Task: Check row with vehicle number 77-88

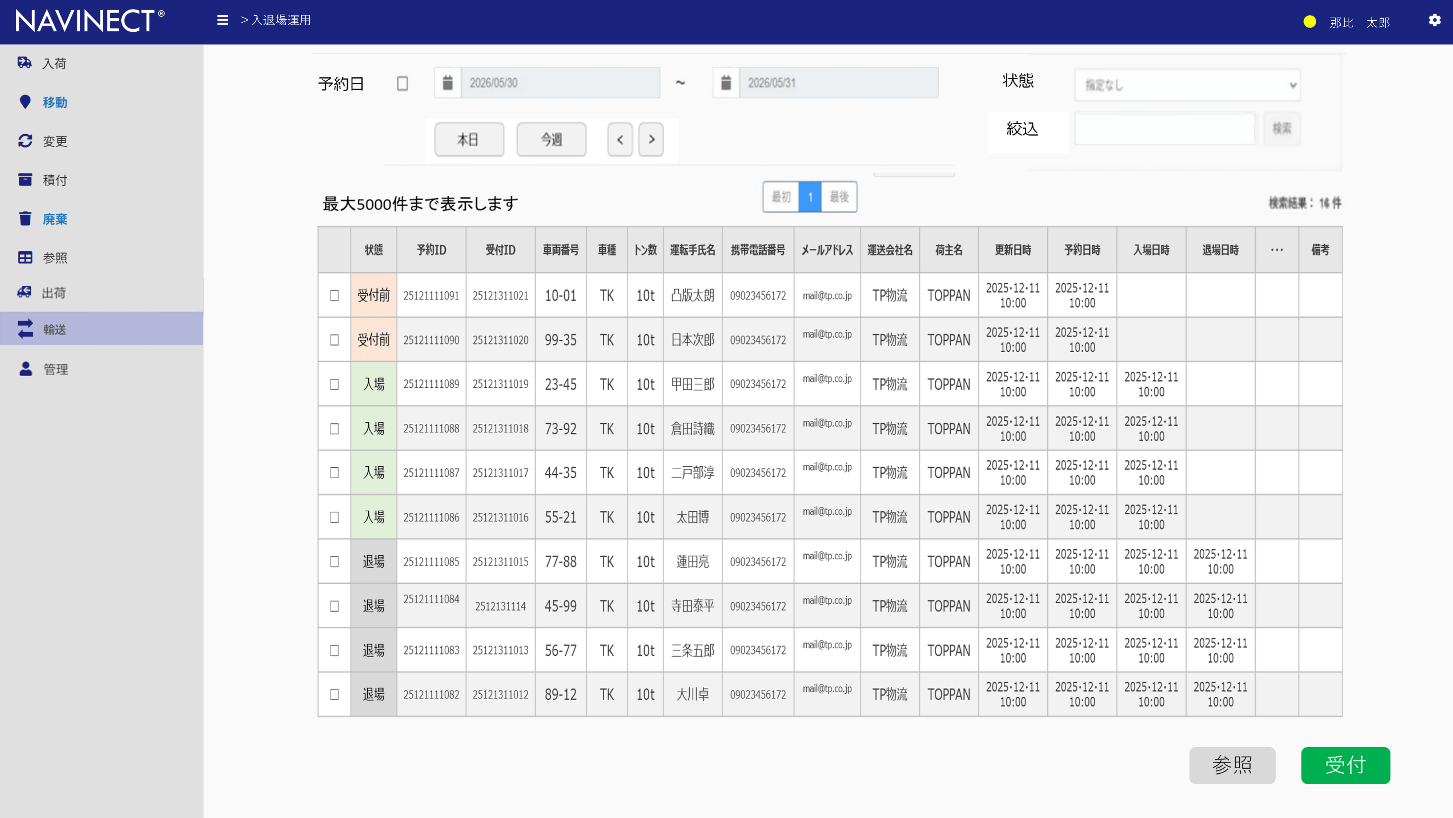Action: (x=335, y=562)
